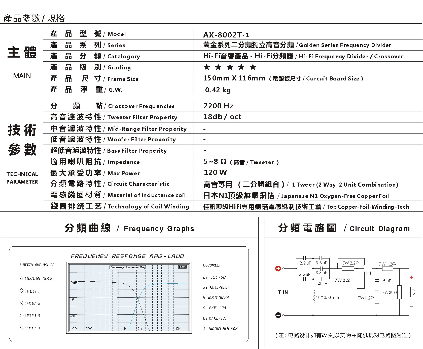Click the 'Circuit Characteristic' row label
The width and height of the screenshot is (423, 349).
pos(138,184)
